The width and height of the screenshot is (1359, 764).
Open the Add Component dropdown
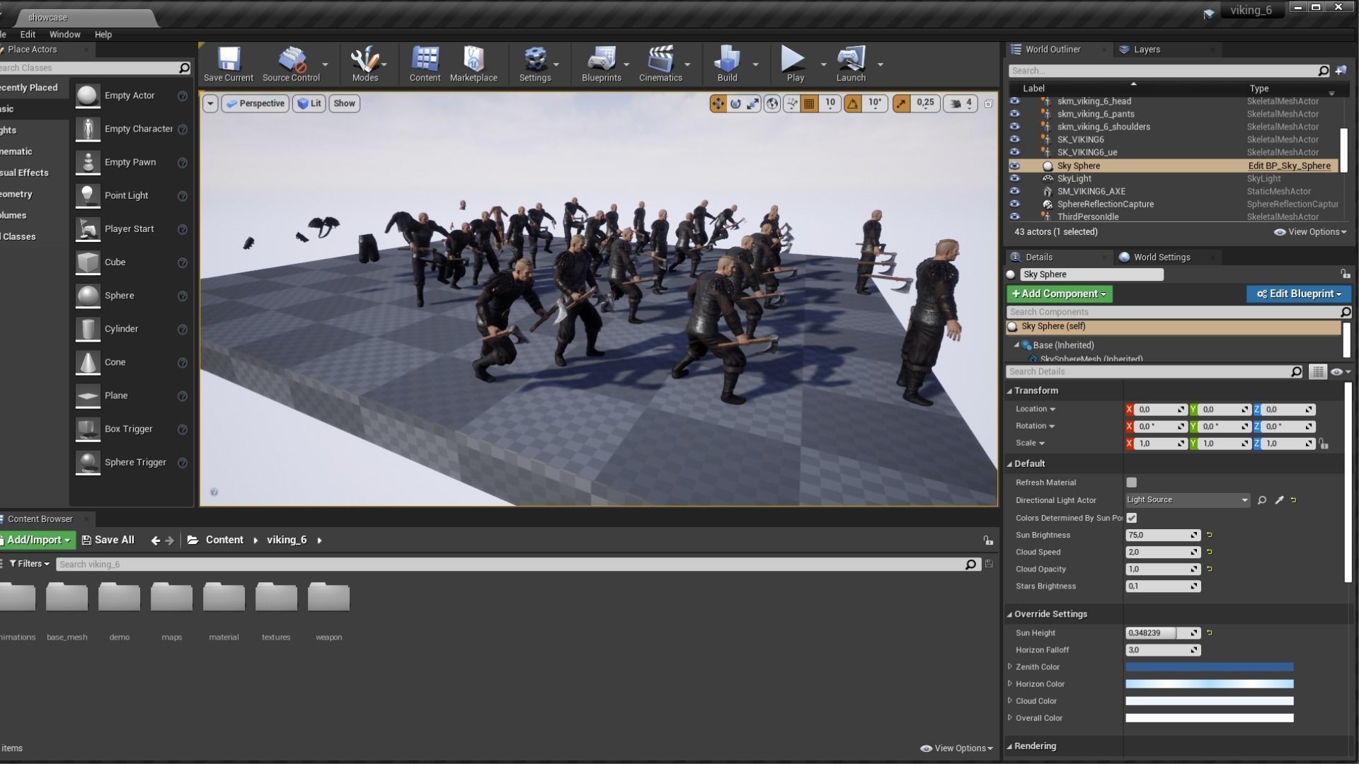click(x=1059, y=294)
